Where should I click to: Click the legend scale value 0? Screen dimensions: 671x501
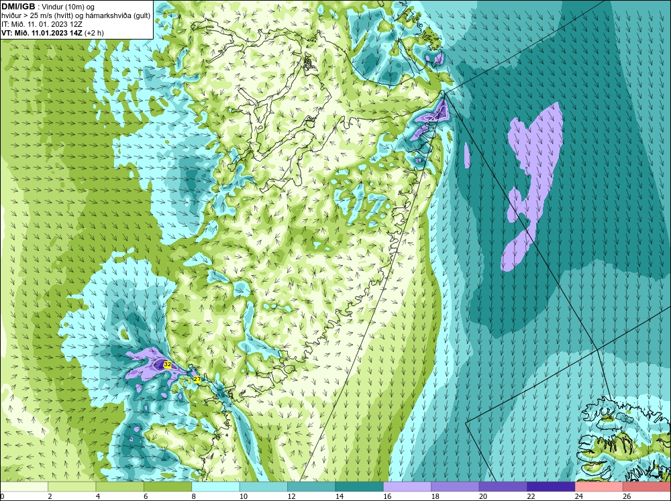[x=2, y=496]
